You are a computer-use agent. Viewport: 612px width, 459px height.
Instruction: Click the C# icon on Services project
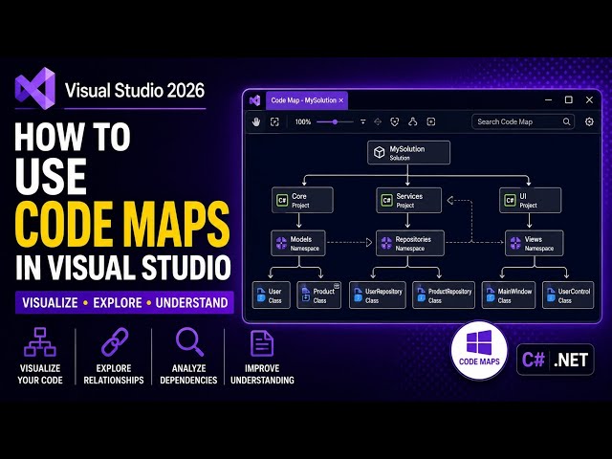coord(386,200)
